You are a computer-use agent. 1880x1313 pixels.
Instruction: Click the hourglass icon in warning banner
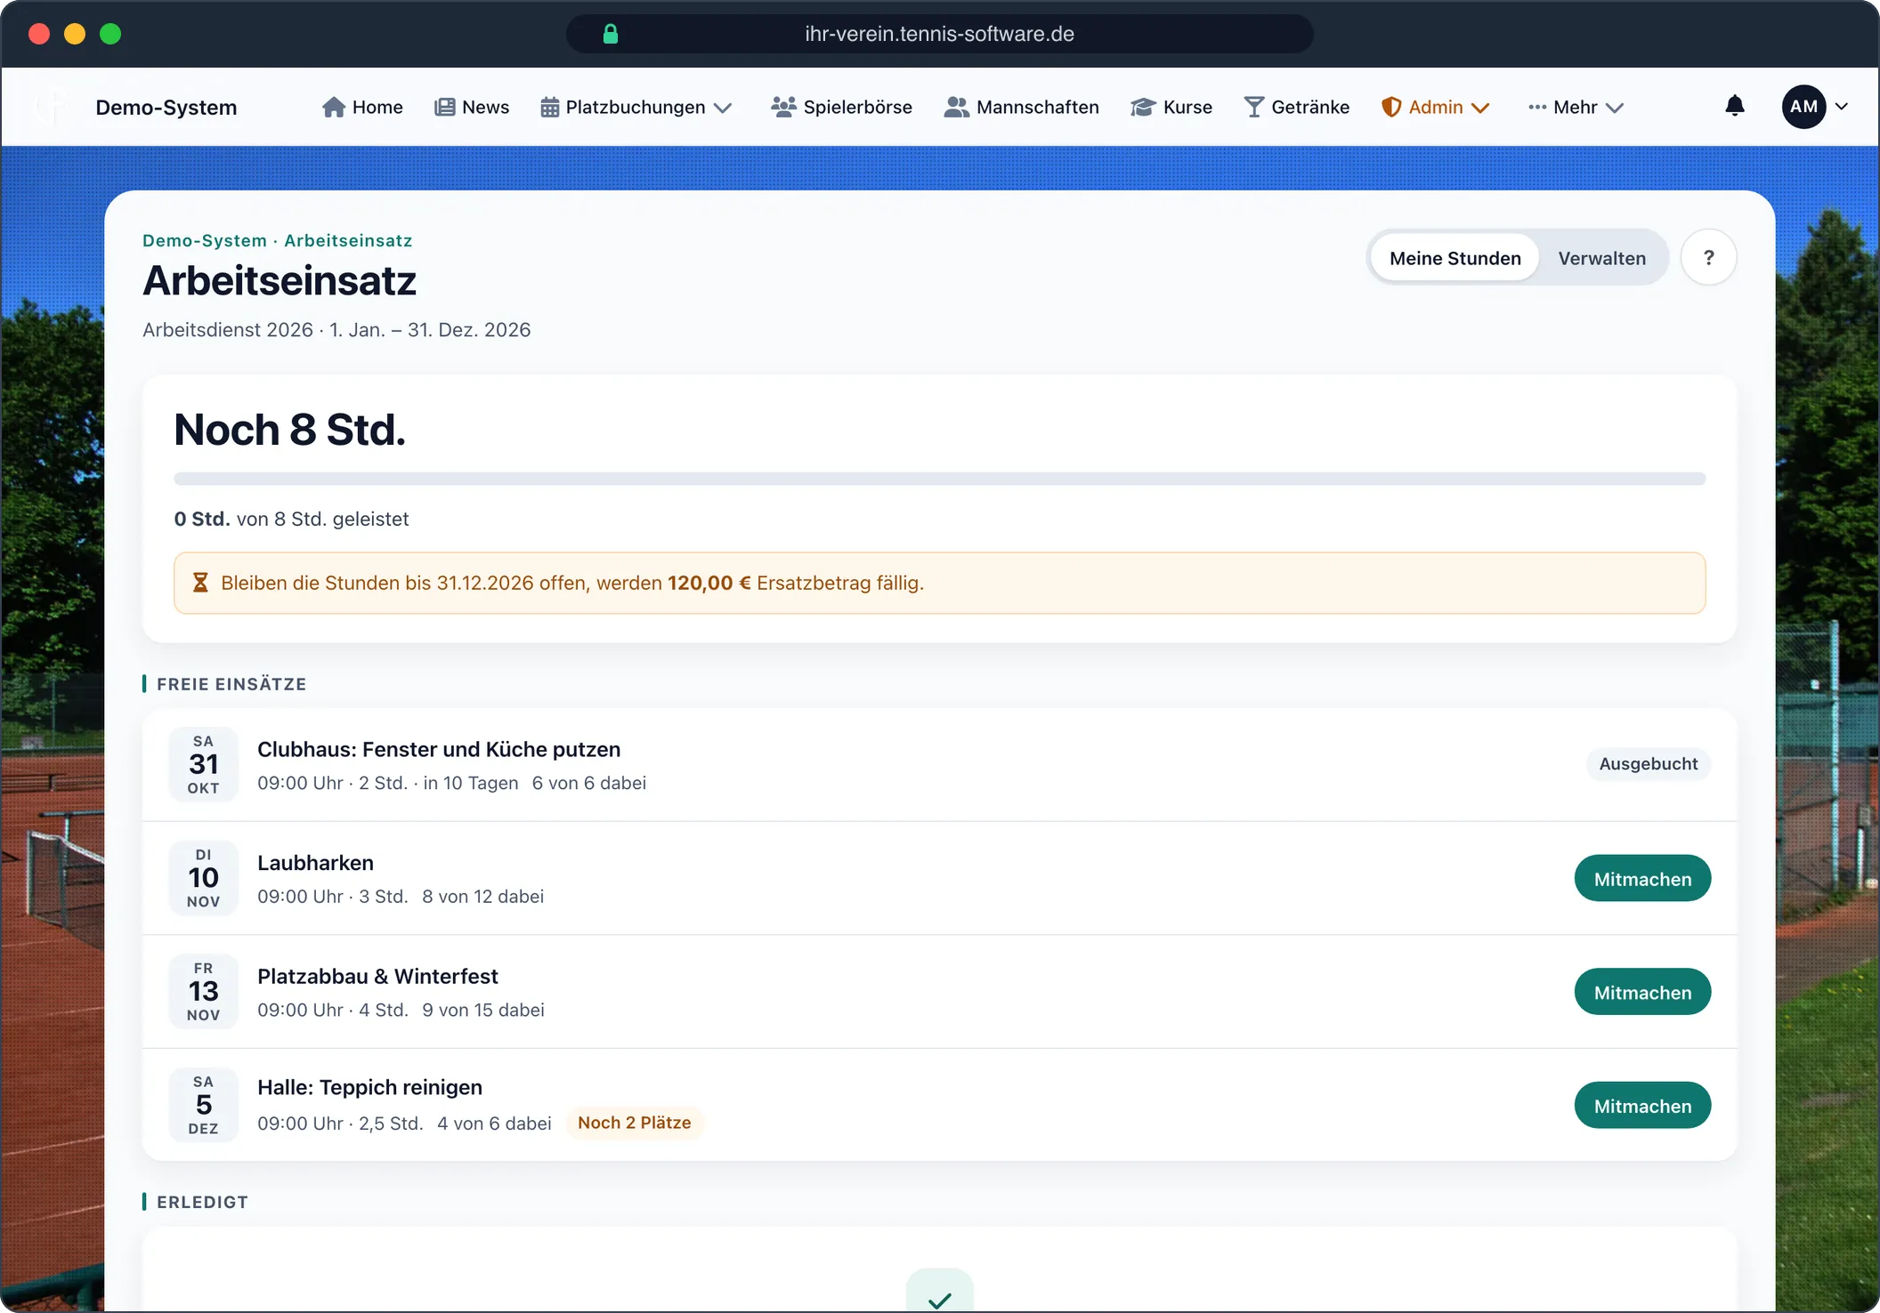pyautogui.click(x=200, y=583)
